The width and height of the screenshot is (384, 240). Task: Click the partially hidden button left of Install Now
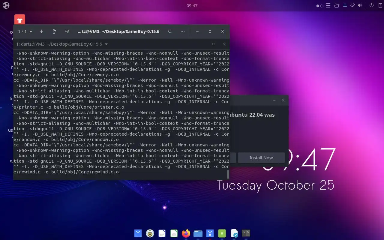point(233,158)
